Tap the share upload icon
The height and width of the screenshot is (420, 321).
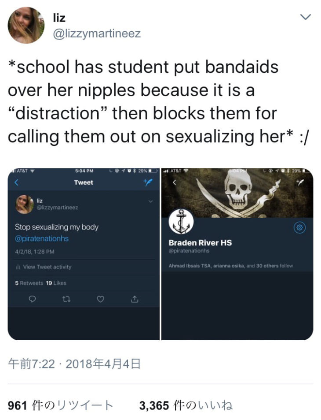(135, 299)
